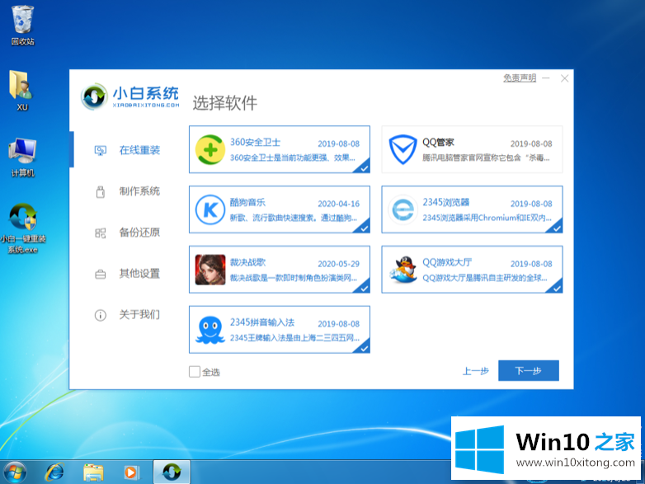Uncheck the QQ游戏大厅 selection checkmark

556,288
